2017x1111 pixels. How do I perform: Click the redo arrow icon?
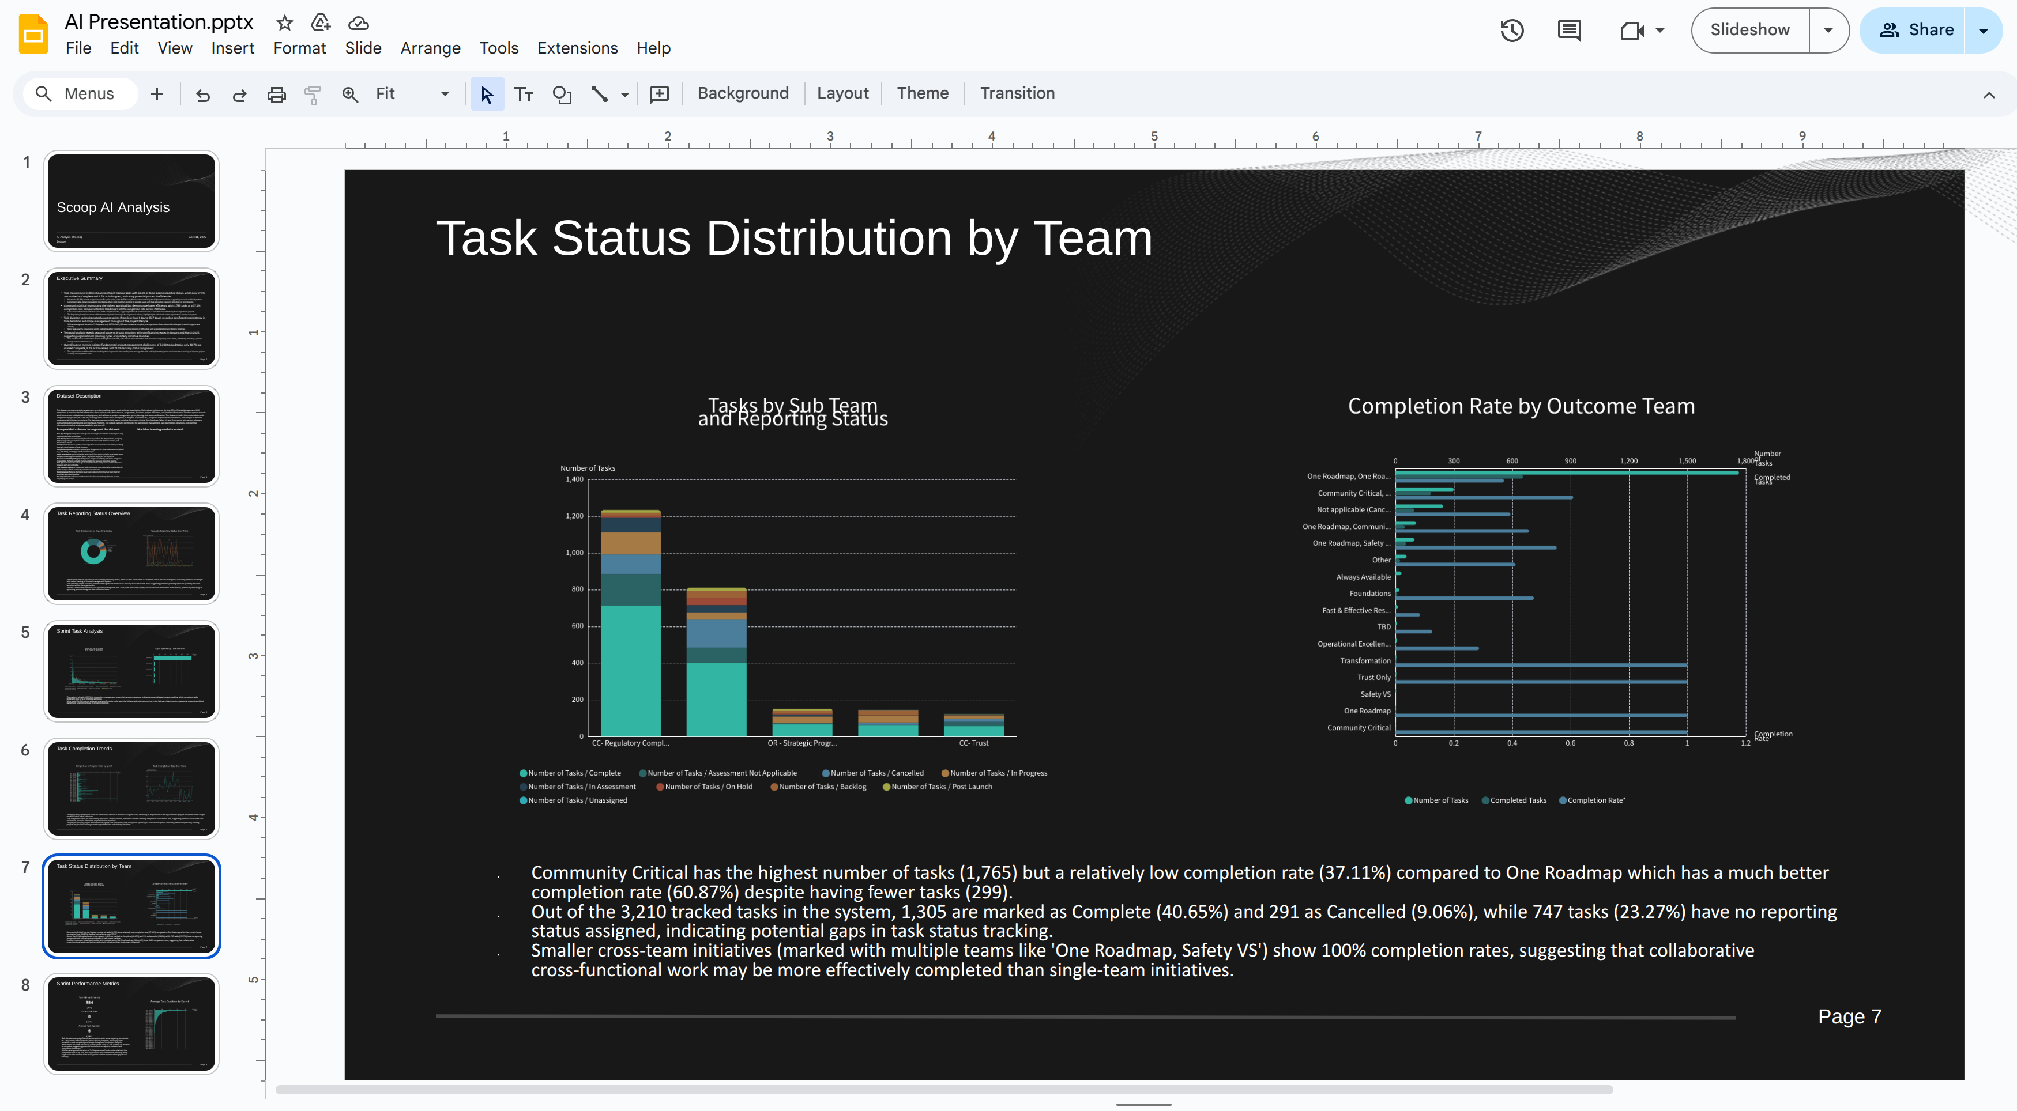pos(240,95)
